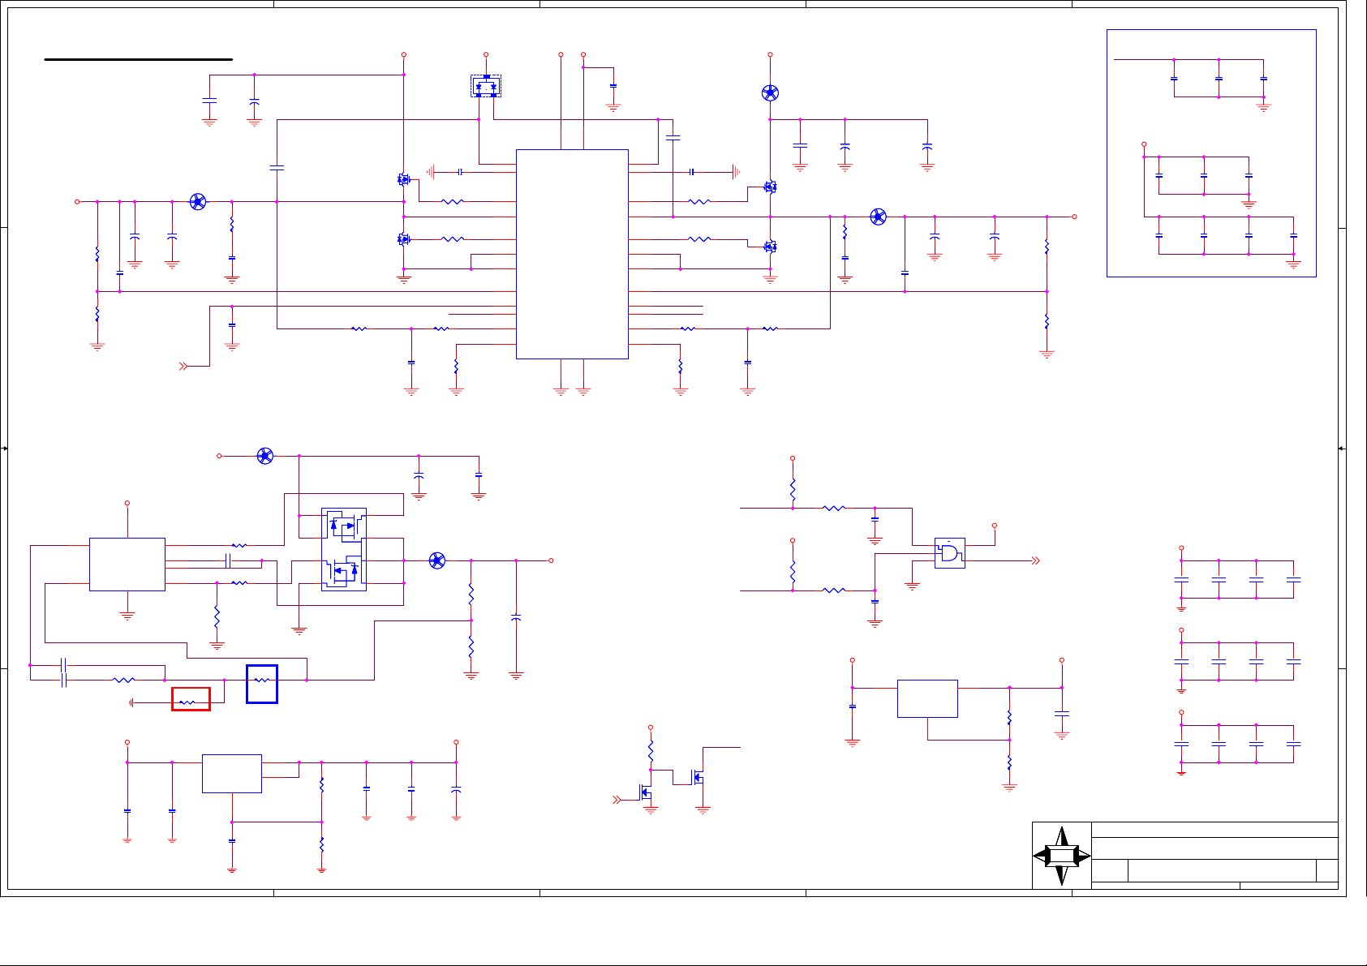
Task: Select the controller IC box wired to the dual MOSFET
Action: (x=127, y=565)
